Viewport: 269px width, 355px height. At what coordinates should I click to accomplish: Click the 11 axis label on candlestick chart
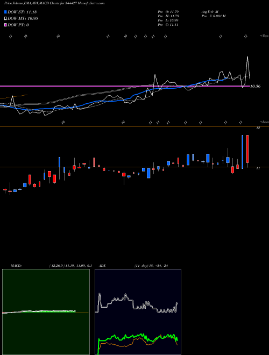tap(258, 168)
